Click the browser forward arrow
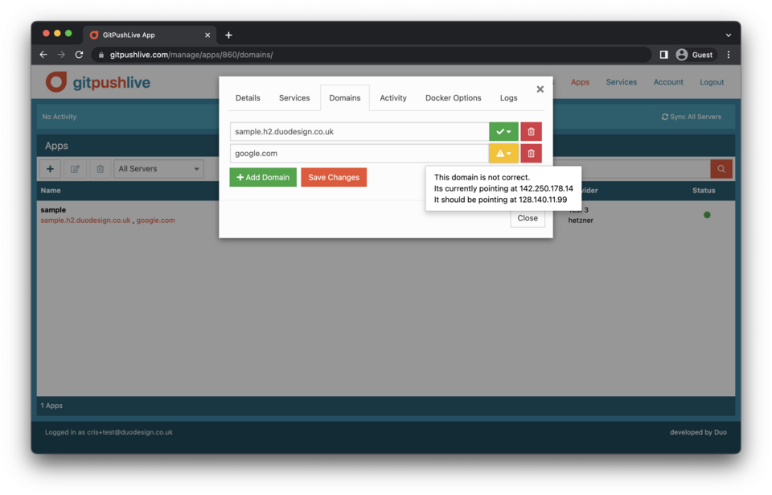Viewport: 772px width, 495px height. pos(61,55)
